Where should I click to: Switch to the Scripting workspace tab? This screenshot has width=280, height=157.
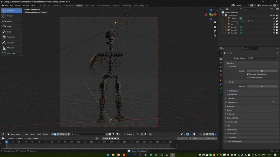(116, 6)
